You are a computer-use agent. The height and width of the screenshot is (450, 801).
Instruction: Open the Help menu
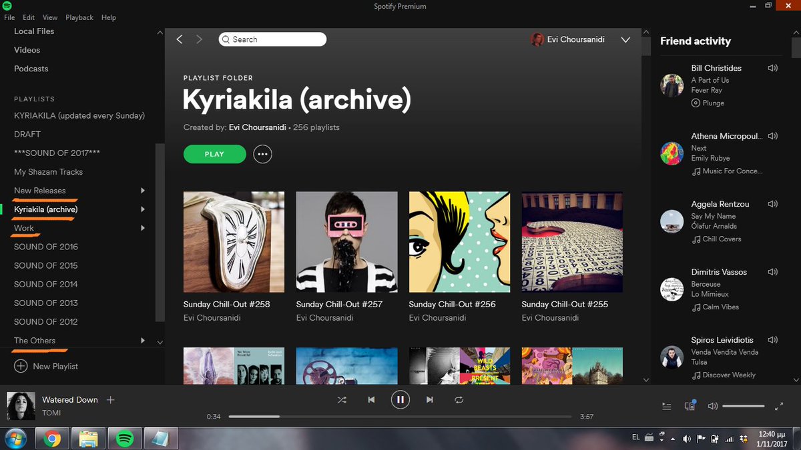pos(108,17)
